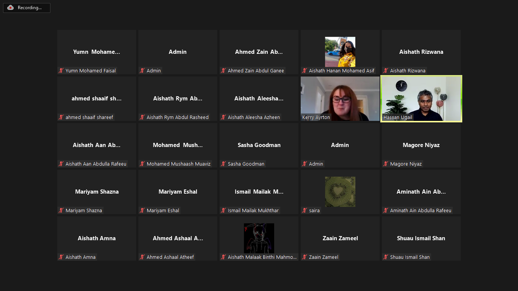Select Hassan Ugail's highlighted video tile

[x=421, y=99]
